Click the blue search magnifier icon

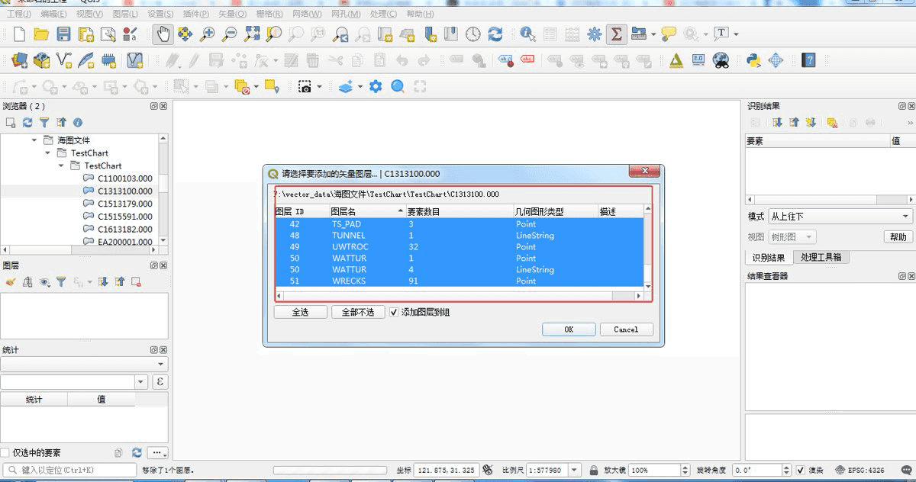[398, 87]
